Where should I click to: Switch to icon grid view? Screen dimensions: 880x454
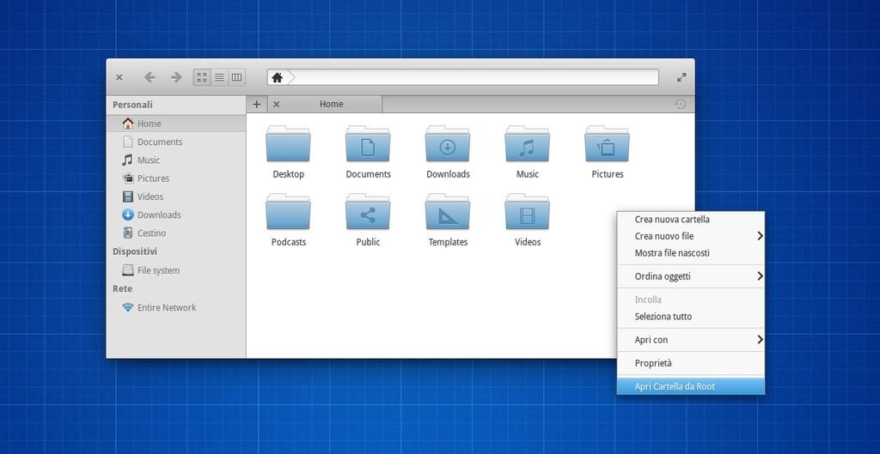202,77
